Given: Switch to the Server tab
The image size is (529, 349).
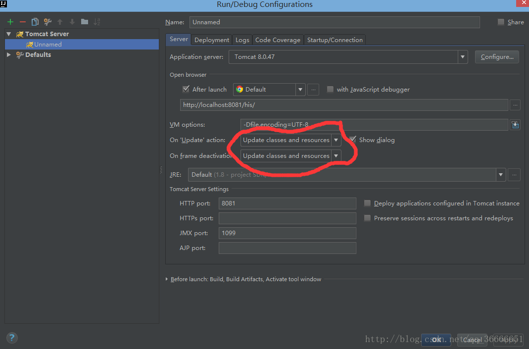Looking at the screenshot, I should [179, 39].
